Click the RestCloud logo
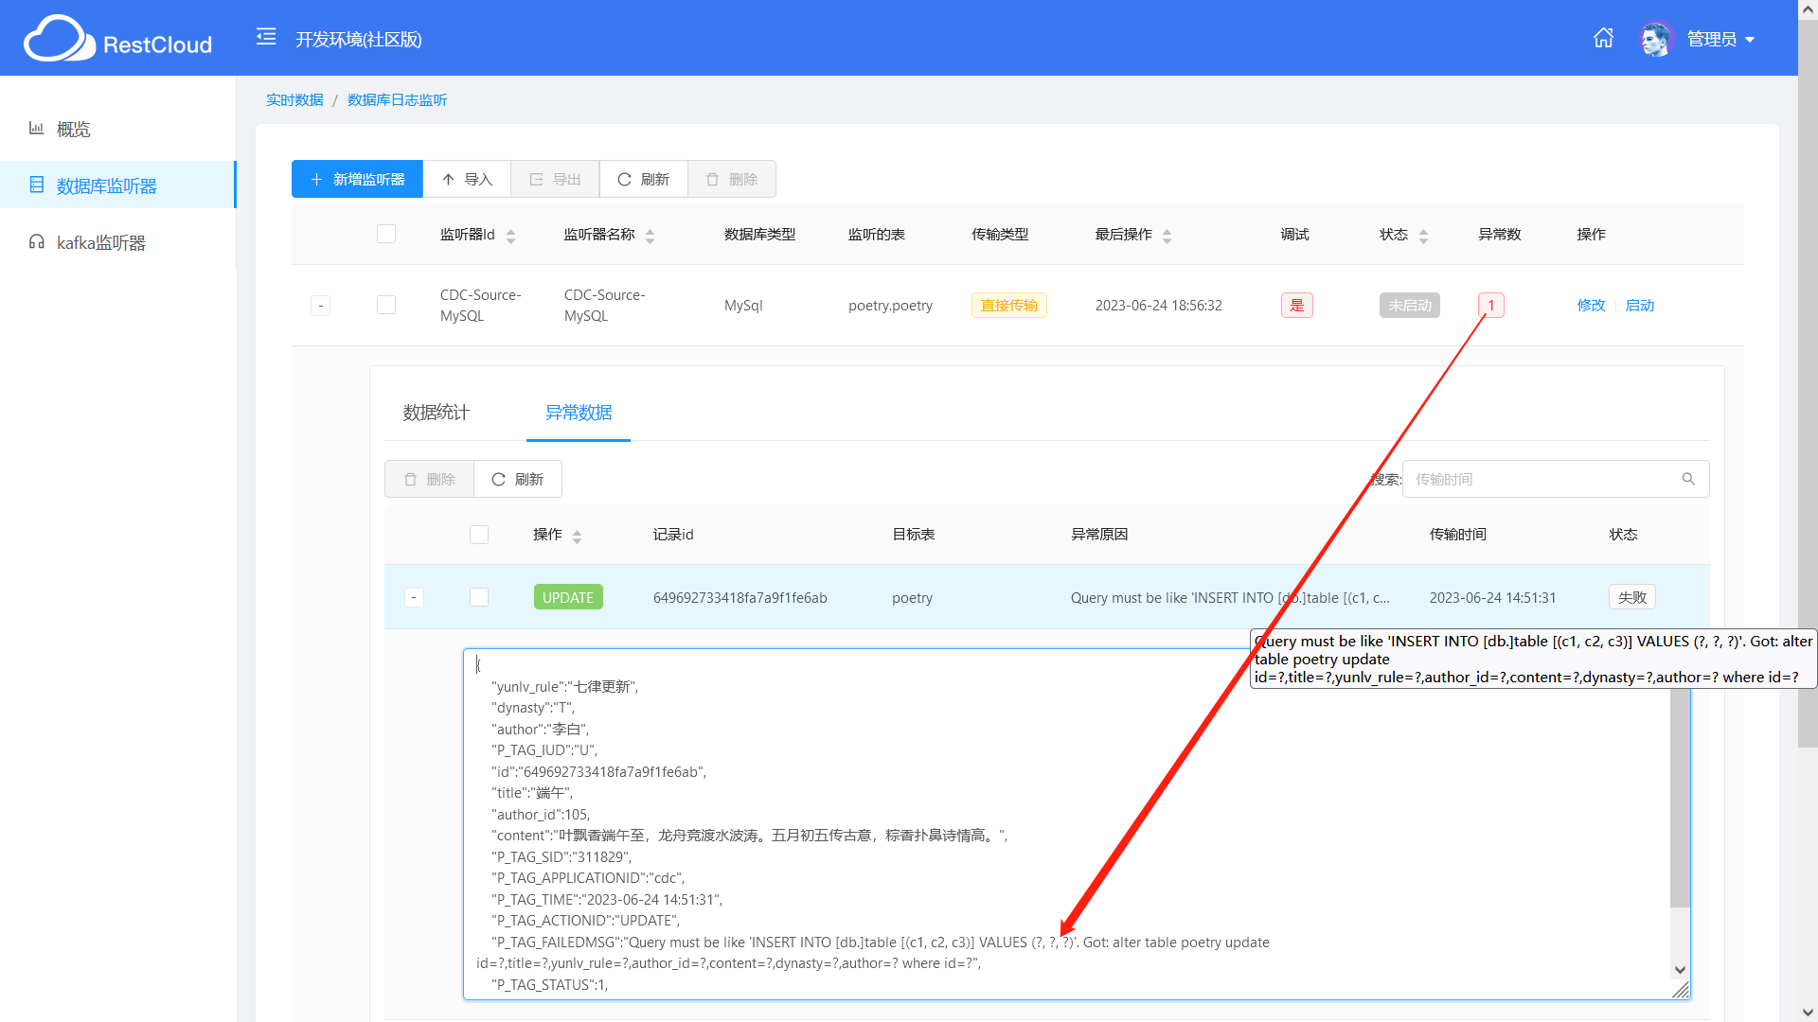Image resolution: width=1818 pixels, height=1022 pixels. tap(117, 39)
